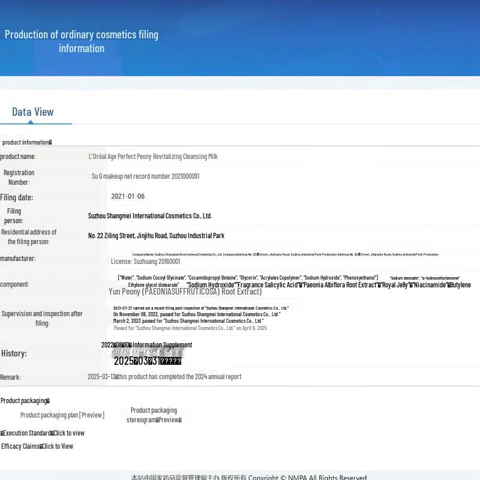Viewport: 480px width, 480px height.
Task: Click filing person Suzhou Shangmei International Cosmetics
Action: (150, 216)
